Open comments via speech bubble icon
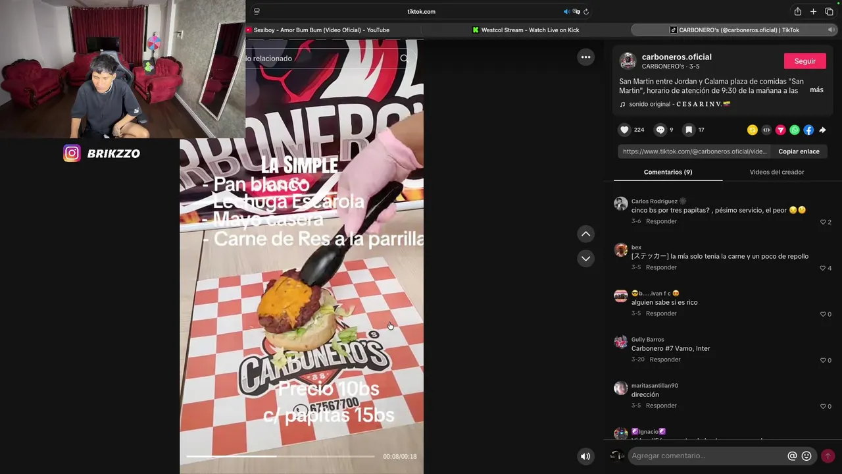The width and height of the screenshot is (842, 474). [660, 130]
